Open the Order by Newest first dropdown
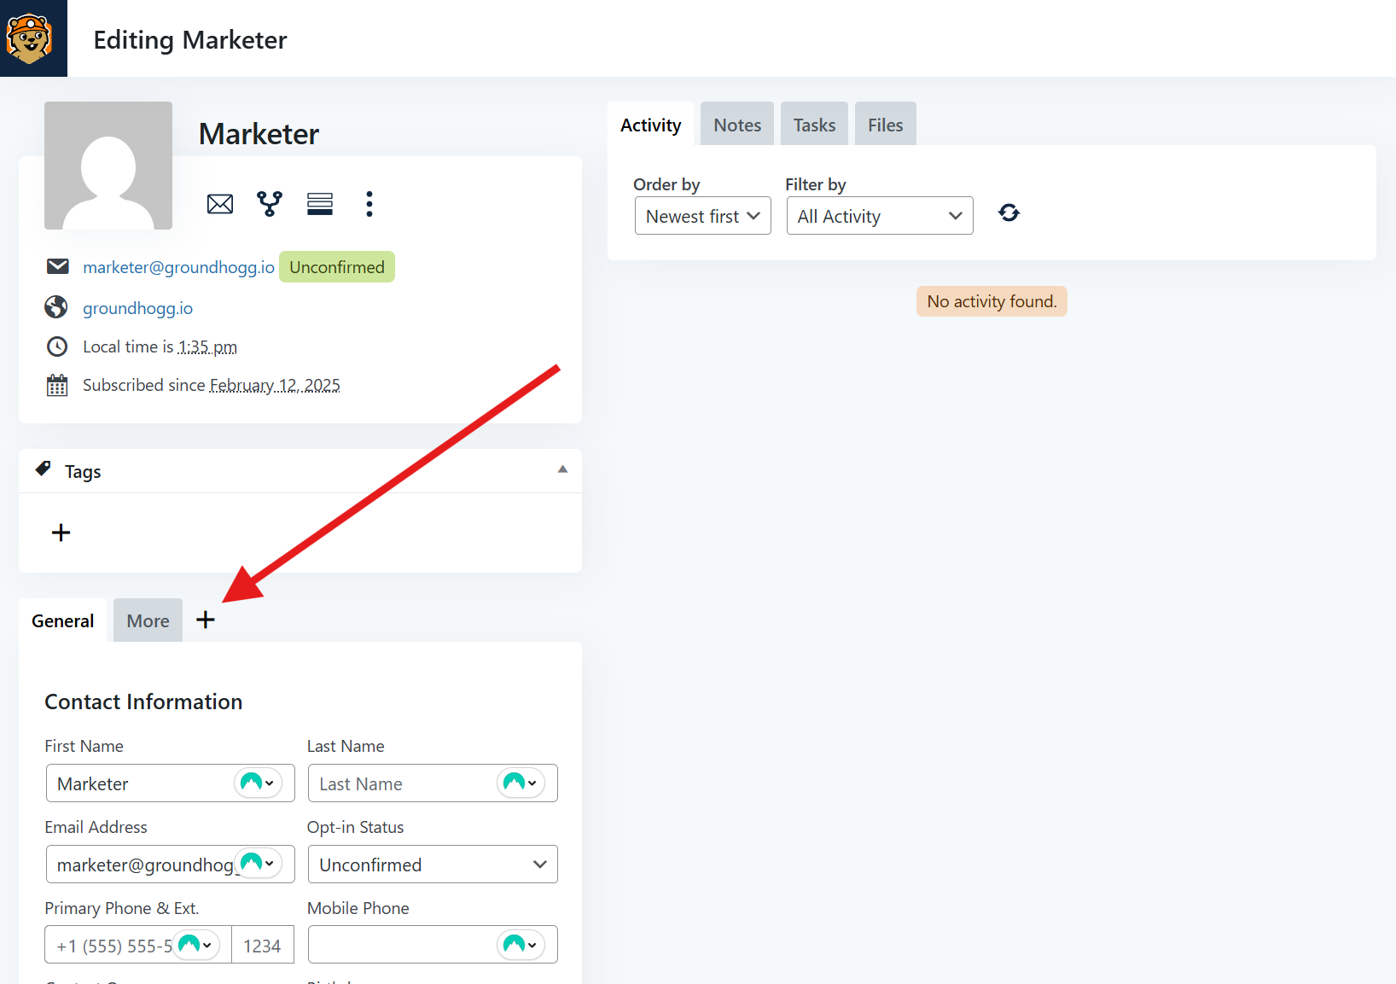The height and width of the screenshot is (984, 1396). pyautogui.click(x=703, y=216)
